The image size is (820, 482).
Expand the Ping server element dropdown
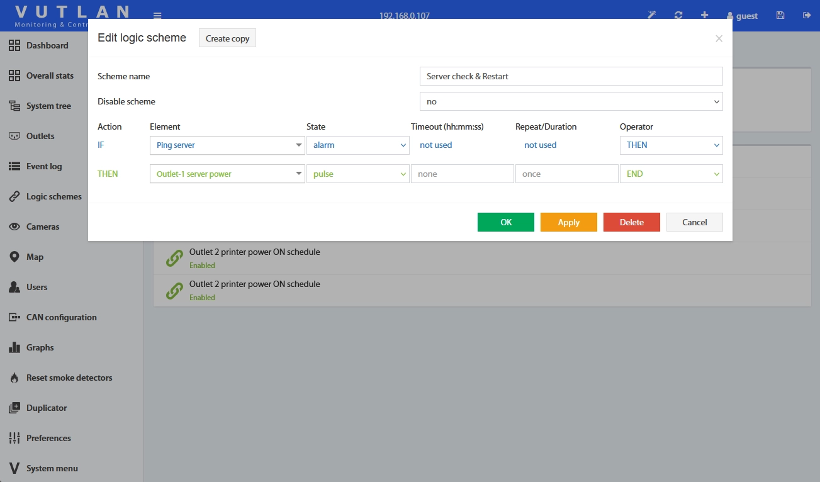click(x=227, y=145)
